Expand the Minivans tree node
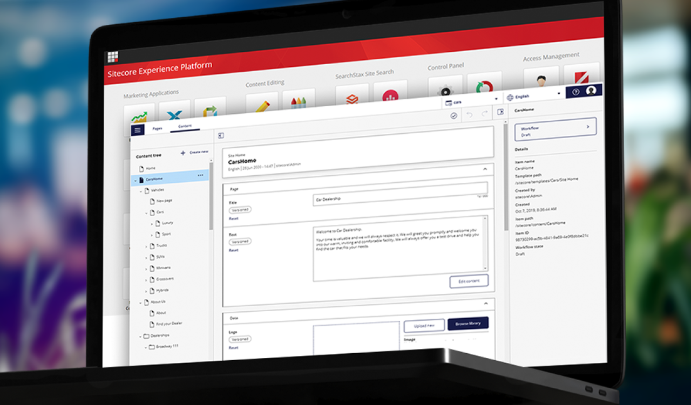 (x=146, y=269)
